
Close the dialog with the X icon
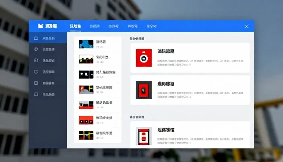point(247,26)
